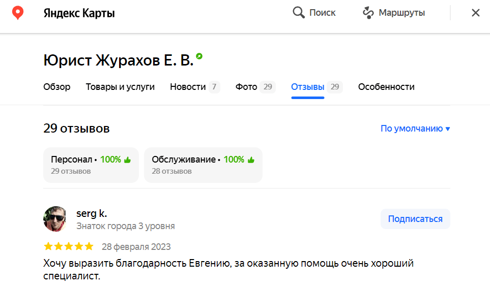Click the title Юрист Журахов Е. В.
This screenshot has height=287, width=490.
[x=119, y=60]
